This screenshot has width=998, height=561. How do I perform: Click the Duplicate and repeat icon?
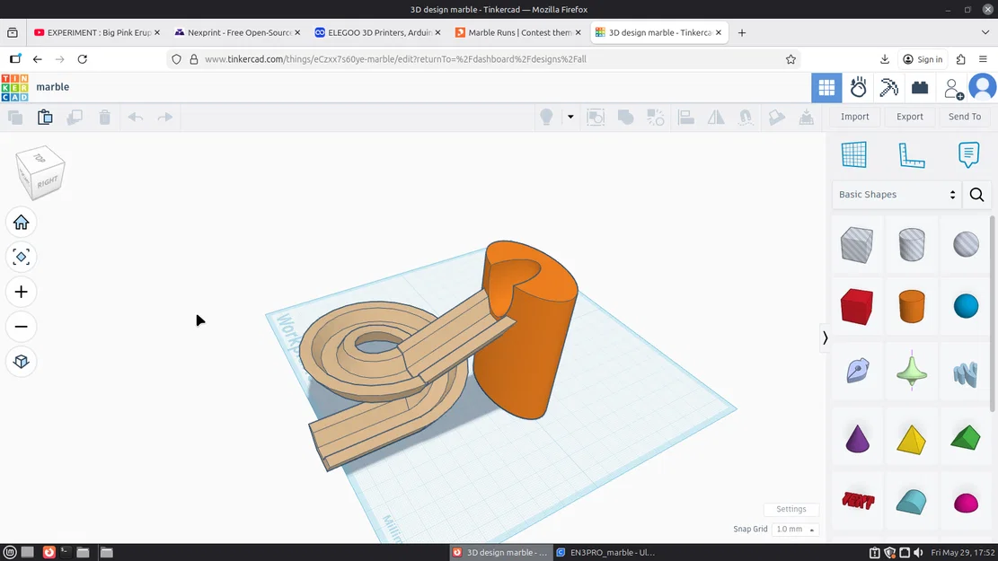tap(75, 117)
